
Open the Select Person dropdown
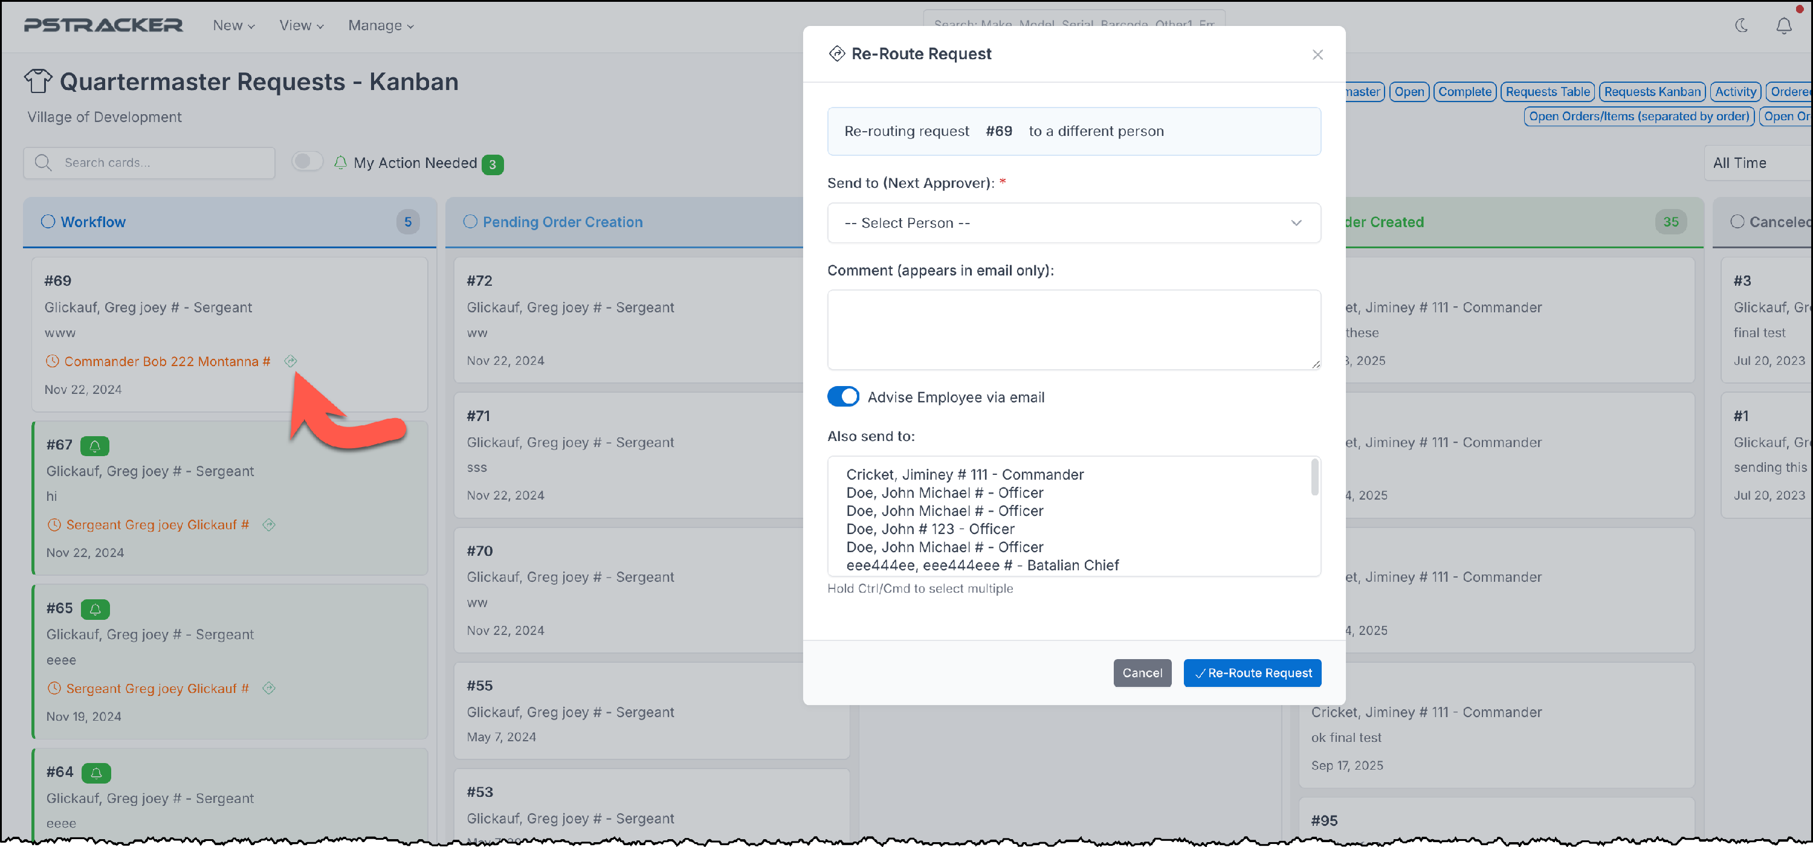(x=1073, y=223)
